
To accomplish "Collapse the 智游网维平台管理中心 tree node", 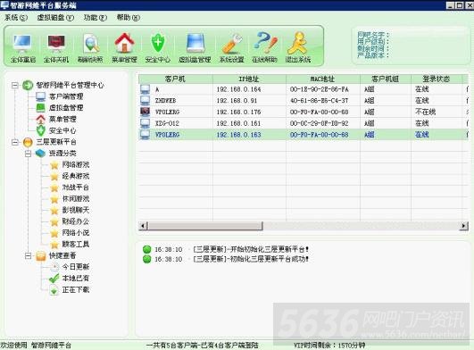I will pyautogui.click(x=14, y=85).
